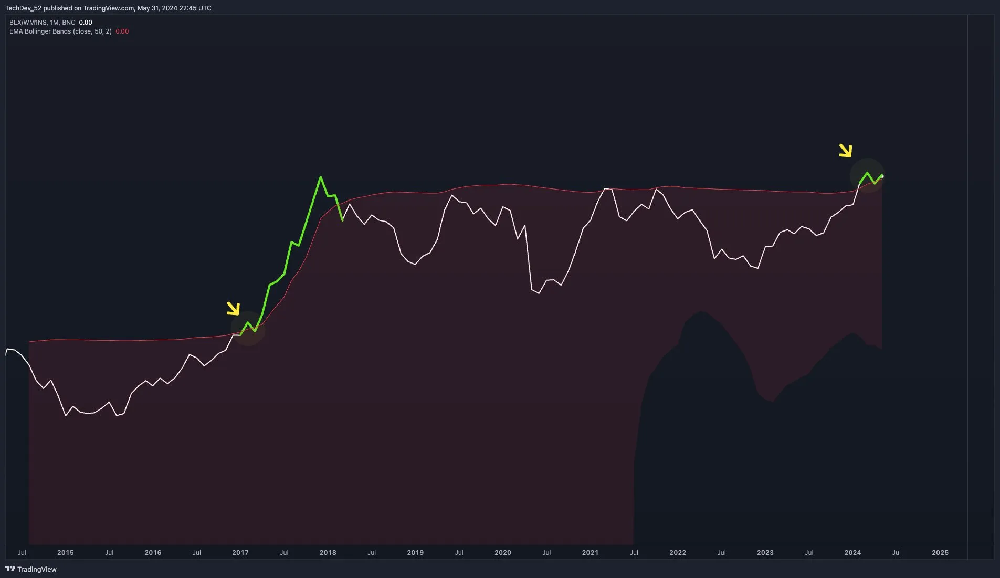Select the yellow arrow marking the 2024 breakout
Image resolution: width=1000 pixels, height=578 pixels.
coord(846,151)
